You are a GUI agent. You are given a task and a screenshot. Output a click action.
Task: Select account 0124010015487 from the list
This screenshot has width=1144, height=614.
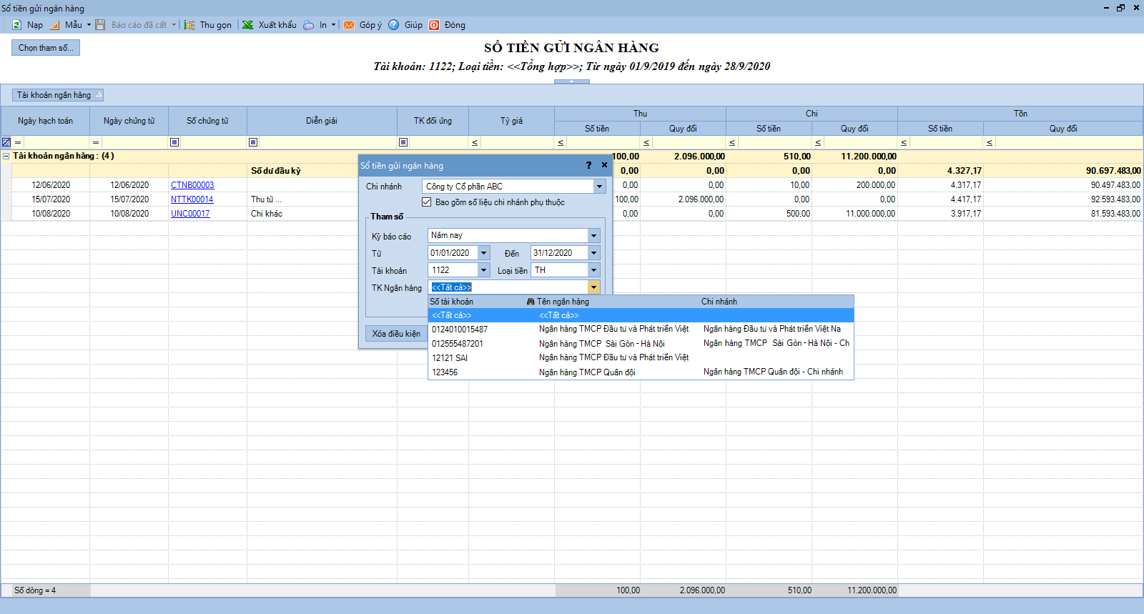tap(460, 330)
